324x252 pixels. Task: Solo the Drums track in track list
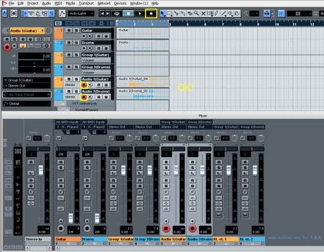[x=76, y=42]
